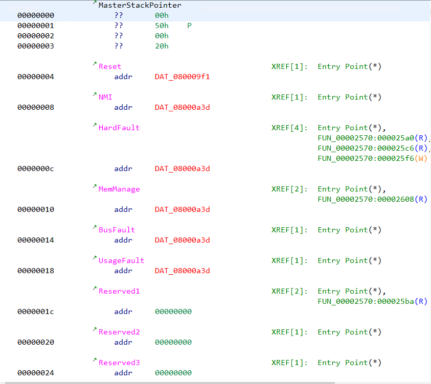
Task: Select the addr mnemonic on the Reserved3 line
Action: pos(123,373)
